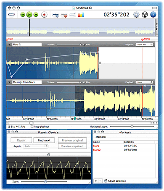Click the Mars 2 clip resize handle at right edge
Screen dimensions: 164x191
(100, 63)
